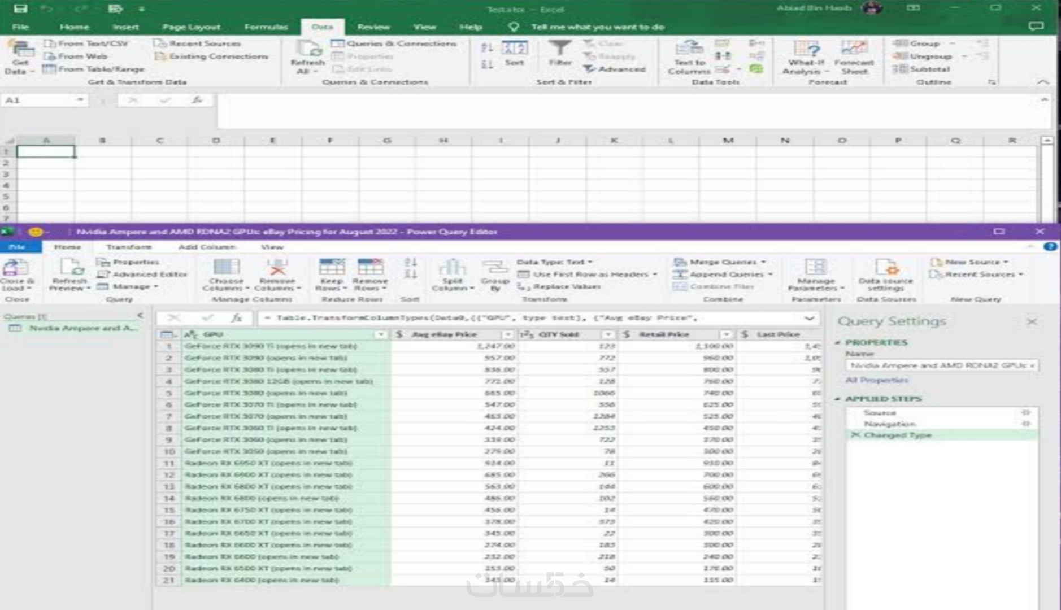Click Close & Load in Power Query

[16, 274]
